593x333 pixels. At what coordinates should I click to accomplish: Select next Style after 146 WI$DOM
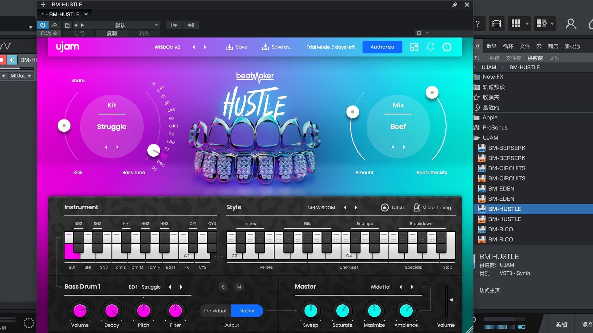(356, 208)
